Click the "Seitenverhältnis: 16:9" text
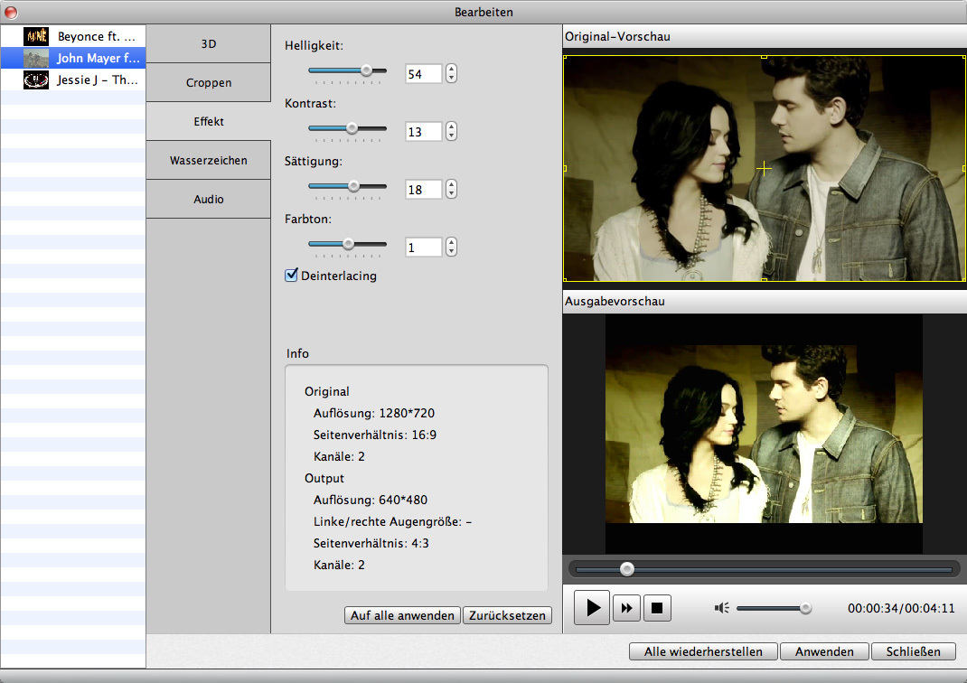This screenshot has height=683, width=967. (x=375, y=435)
